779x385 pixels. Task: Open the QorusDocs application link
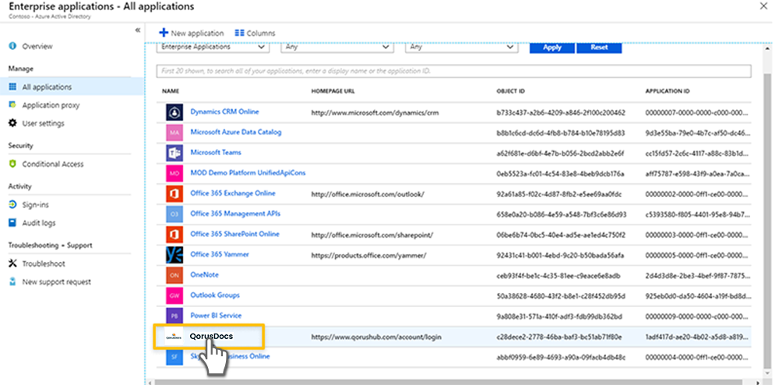[211, 337]
